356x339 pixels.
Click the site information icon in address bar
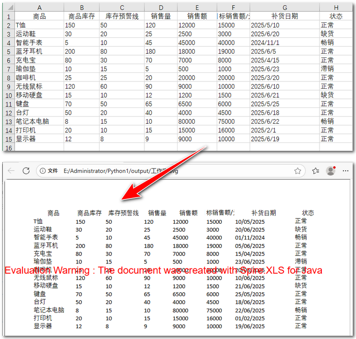43,171
